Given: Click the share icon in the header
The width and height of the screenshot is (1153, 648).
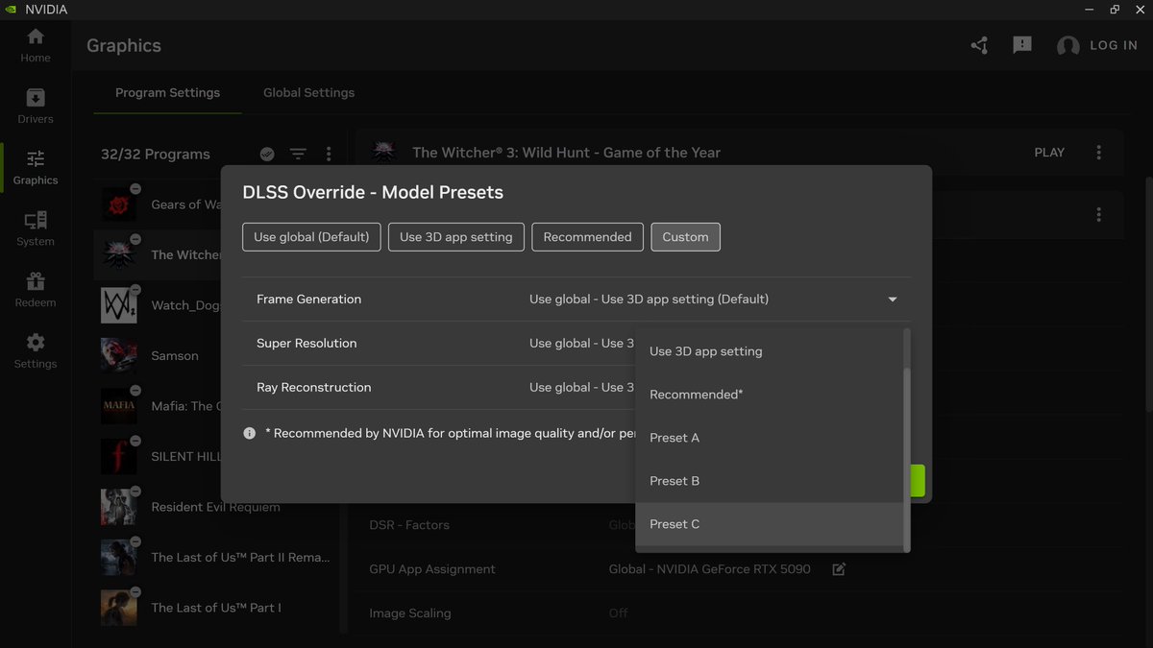Looking at the screenshot, I should pyautogui.click(x=979, y=45).
